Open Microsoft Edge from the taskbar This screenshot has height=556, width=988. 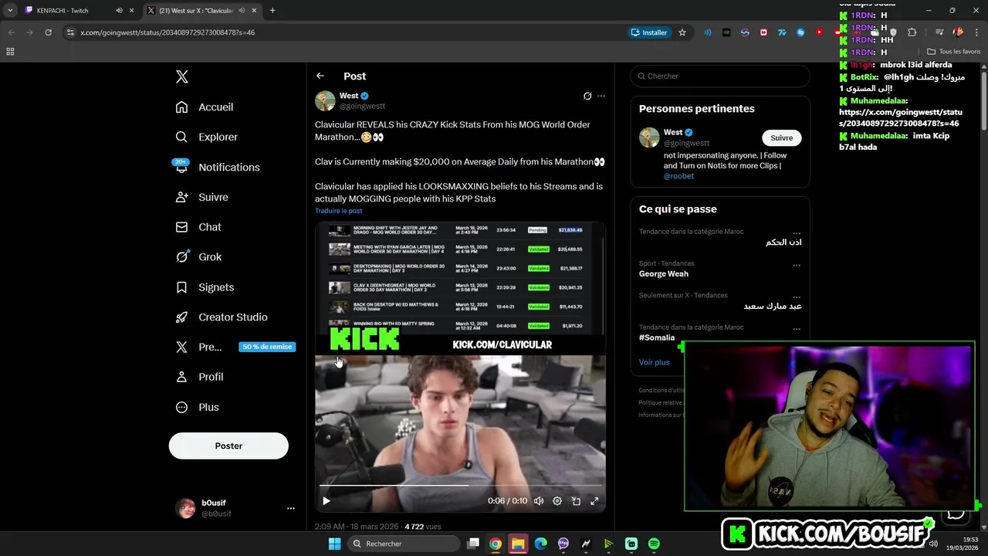[541, 544]
